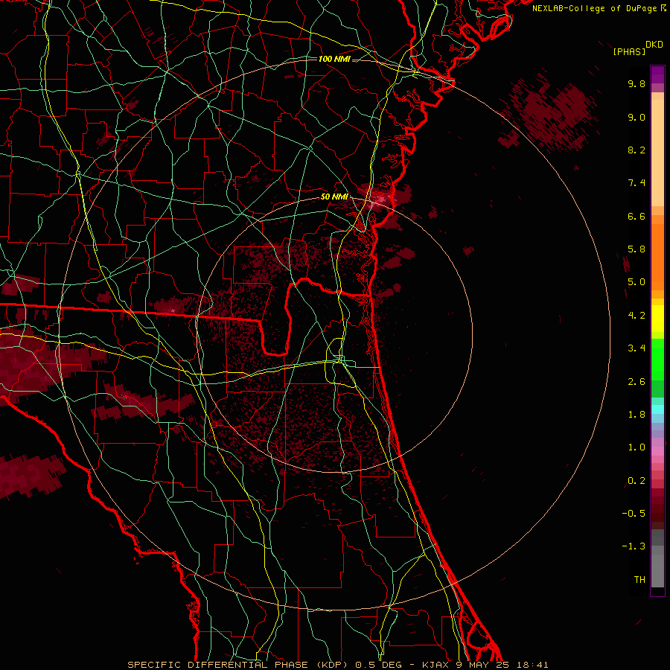This screenshot has height=670, width=670.
Task: Click the 6.6 value on the scale
Action: tap(636, 216)
